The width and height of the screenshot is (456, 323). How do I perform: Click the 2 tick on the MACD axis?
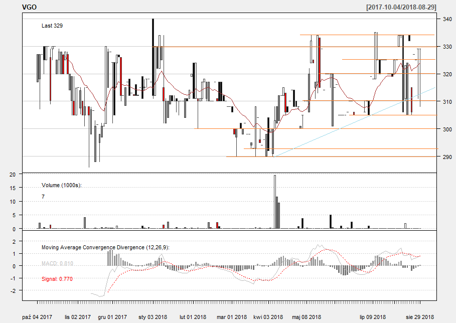point(14,241)
